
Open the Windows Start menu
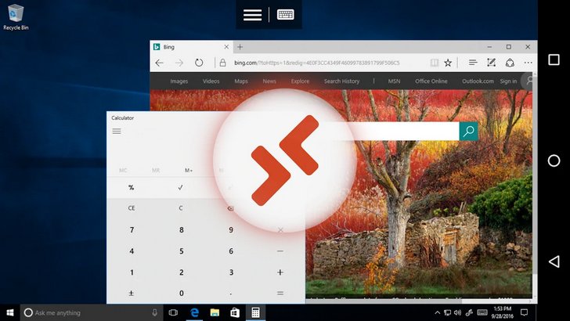point(10,312)
